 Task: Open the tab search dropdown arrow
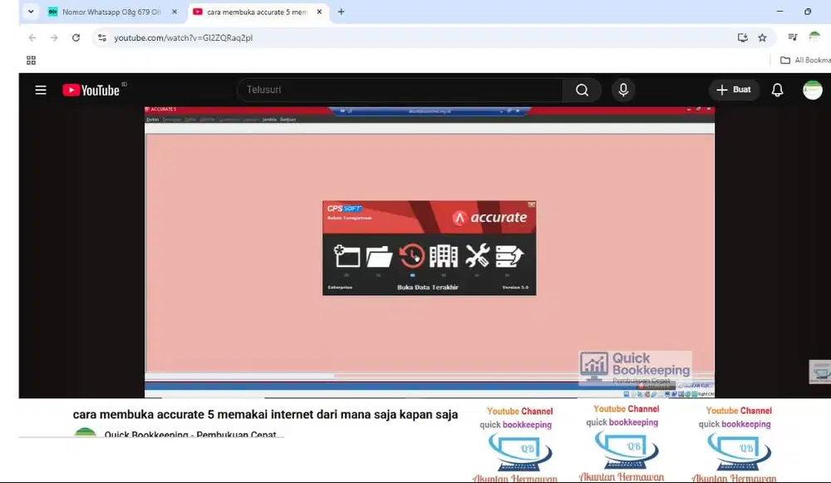tap(31, 11)
